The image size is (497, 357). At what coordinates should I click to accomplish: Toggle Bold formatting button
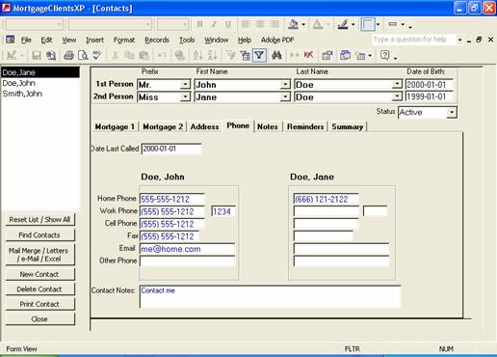tap(199, 24)
